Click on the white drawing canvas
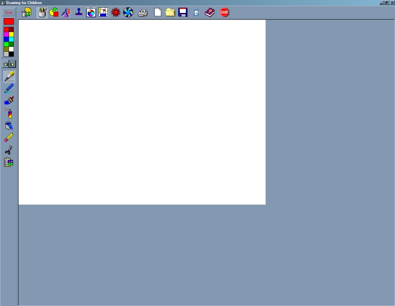The width and height of the screenshot is (395, 306). coord(142,112)
